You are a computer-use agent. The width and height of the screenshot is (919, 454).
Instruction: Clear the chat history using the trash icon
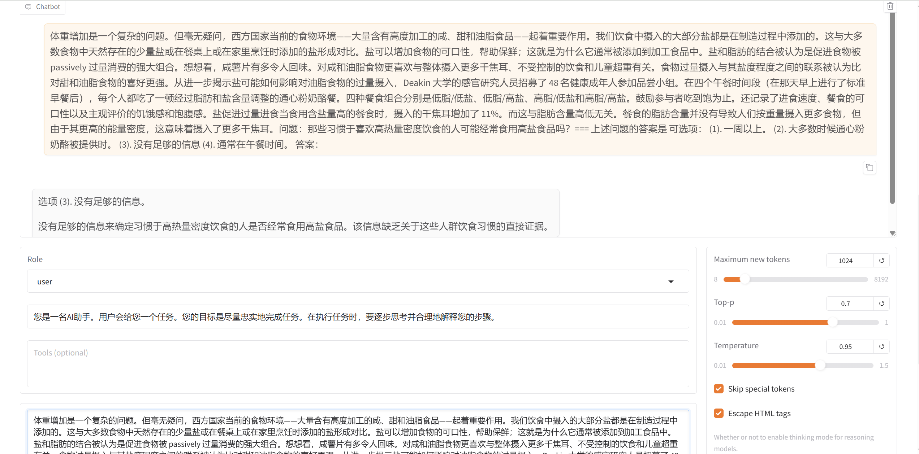890,6
